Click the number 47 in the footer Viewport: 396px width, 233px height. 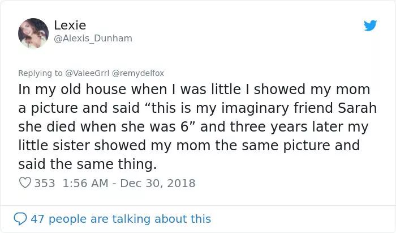tap(37, 219)
